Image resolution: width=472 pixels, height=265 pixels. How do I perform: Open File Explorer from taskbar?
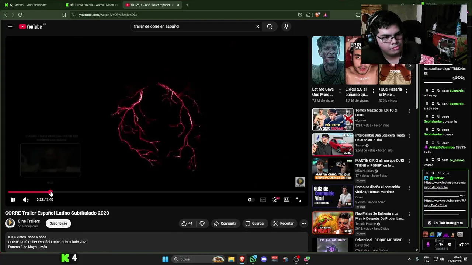click(x=231, y=259)
